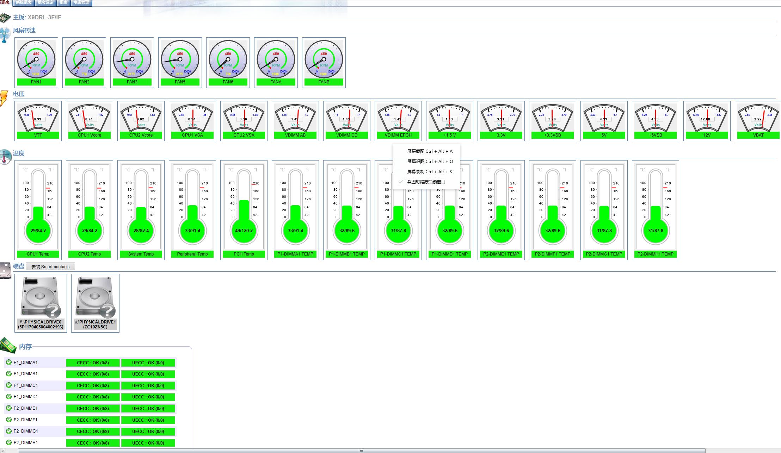
Task: Click P2_DIMMH1 CECC OK status bar
Action: (x=93, y=443)
